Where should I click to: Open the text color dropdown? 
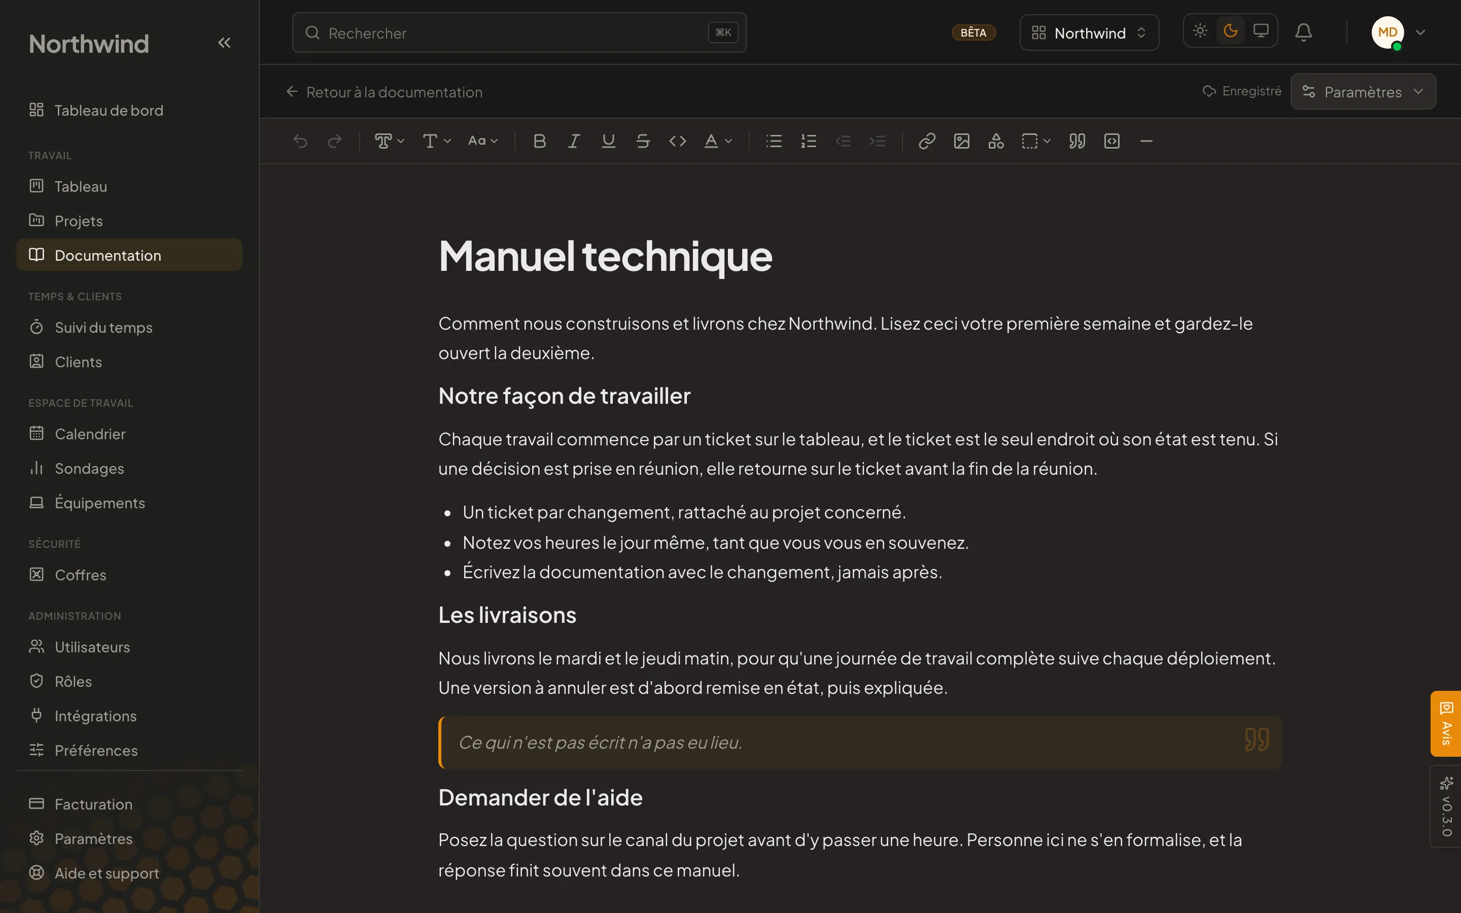tap(718, 142)
